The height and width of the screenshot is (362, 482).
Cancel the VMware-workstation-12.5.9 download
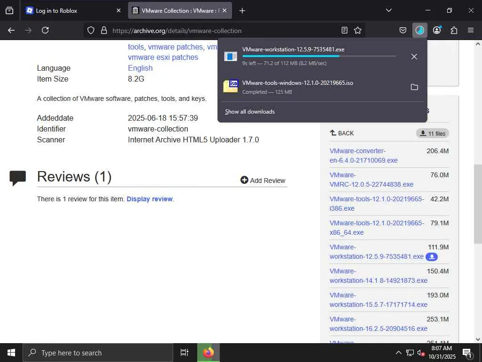tap(414, 57)
